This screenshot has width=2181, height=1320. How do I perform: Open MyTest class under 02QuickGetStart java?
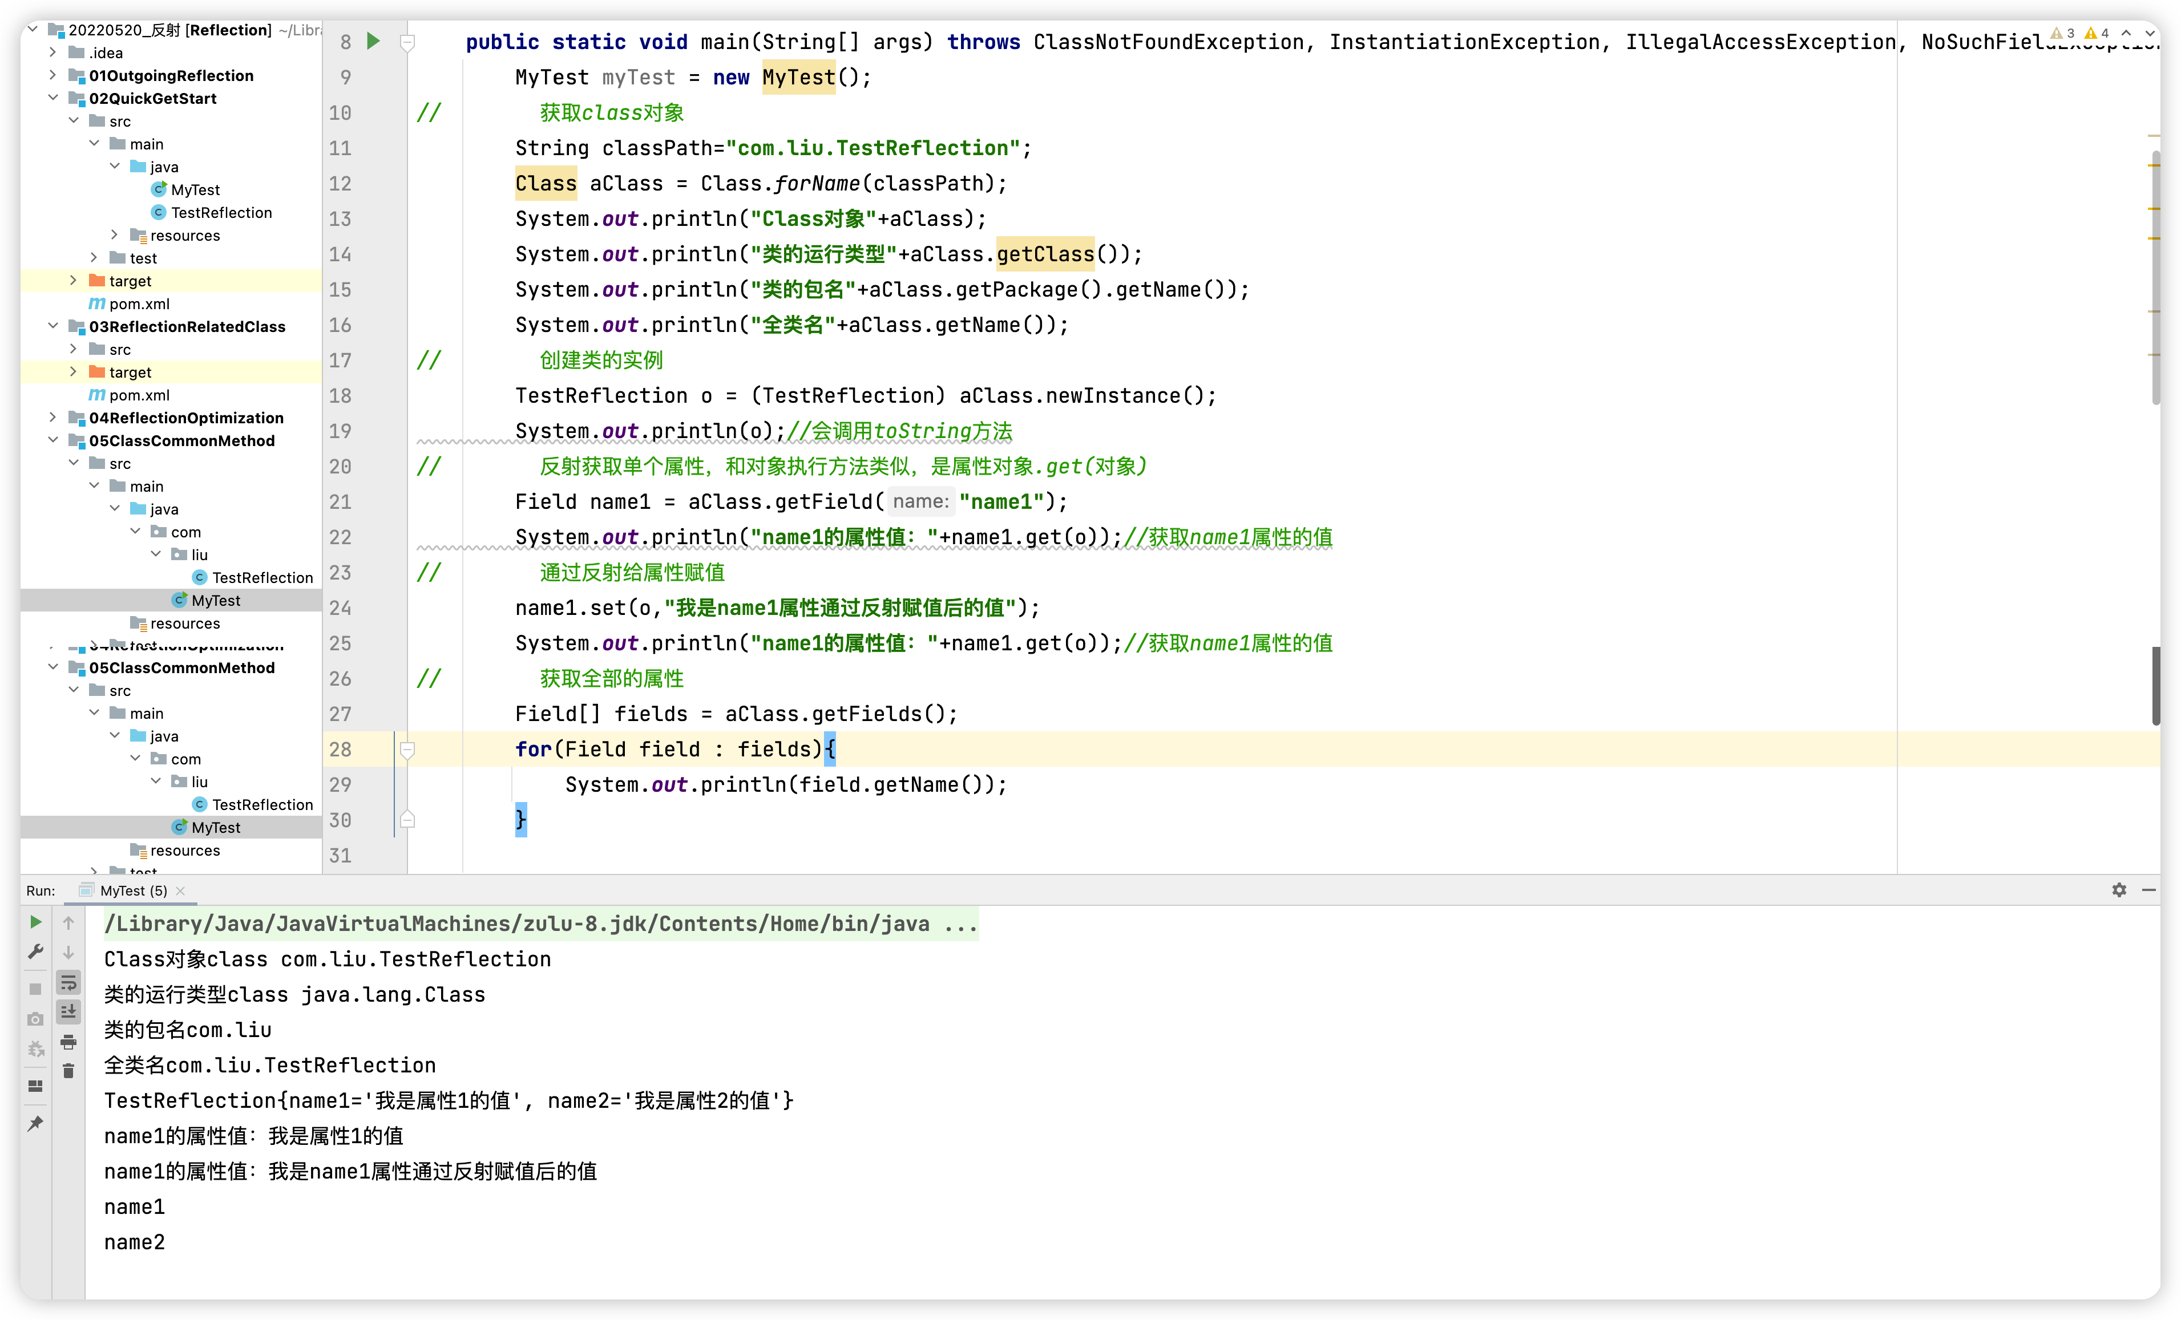(x=195, y=189)
